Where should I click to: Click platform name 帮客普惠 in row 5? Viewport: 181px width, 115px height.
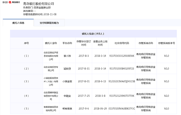(67, 109)
